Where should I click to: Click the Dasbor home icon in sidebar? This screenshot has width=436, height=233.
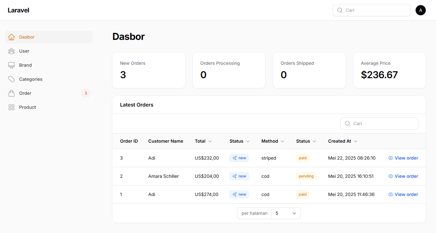coord(11,37)
